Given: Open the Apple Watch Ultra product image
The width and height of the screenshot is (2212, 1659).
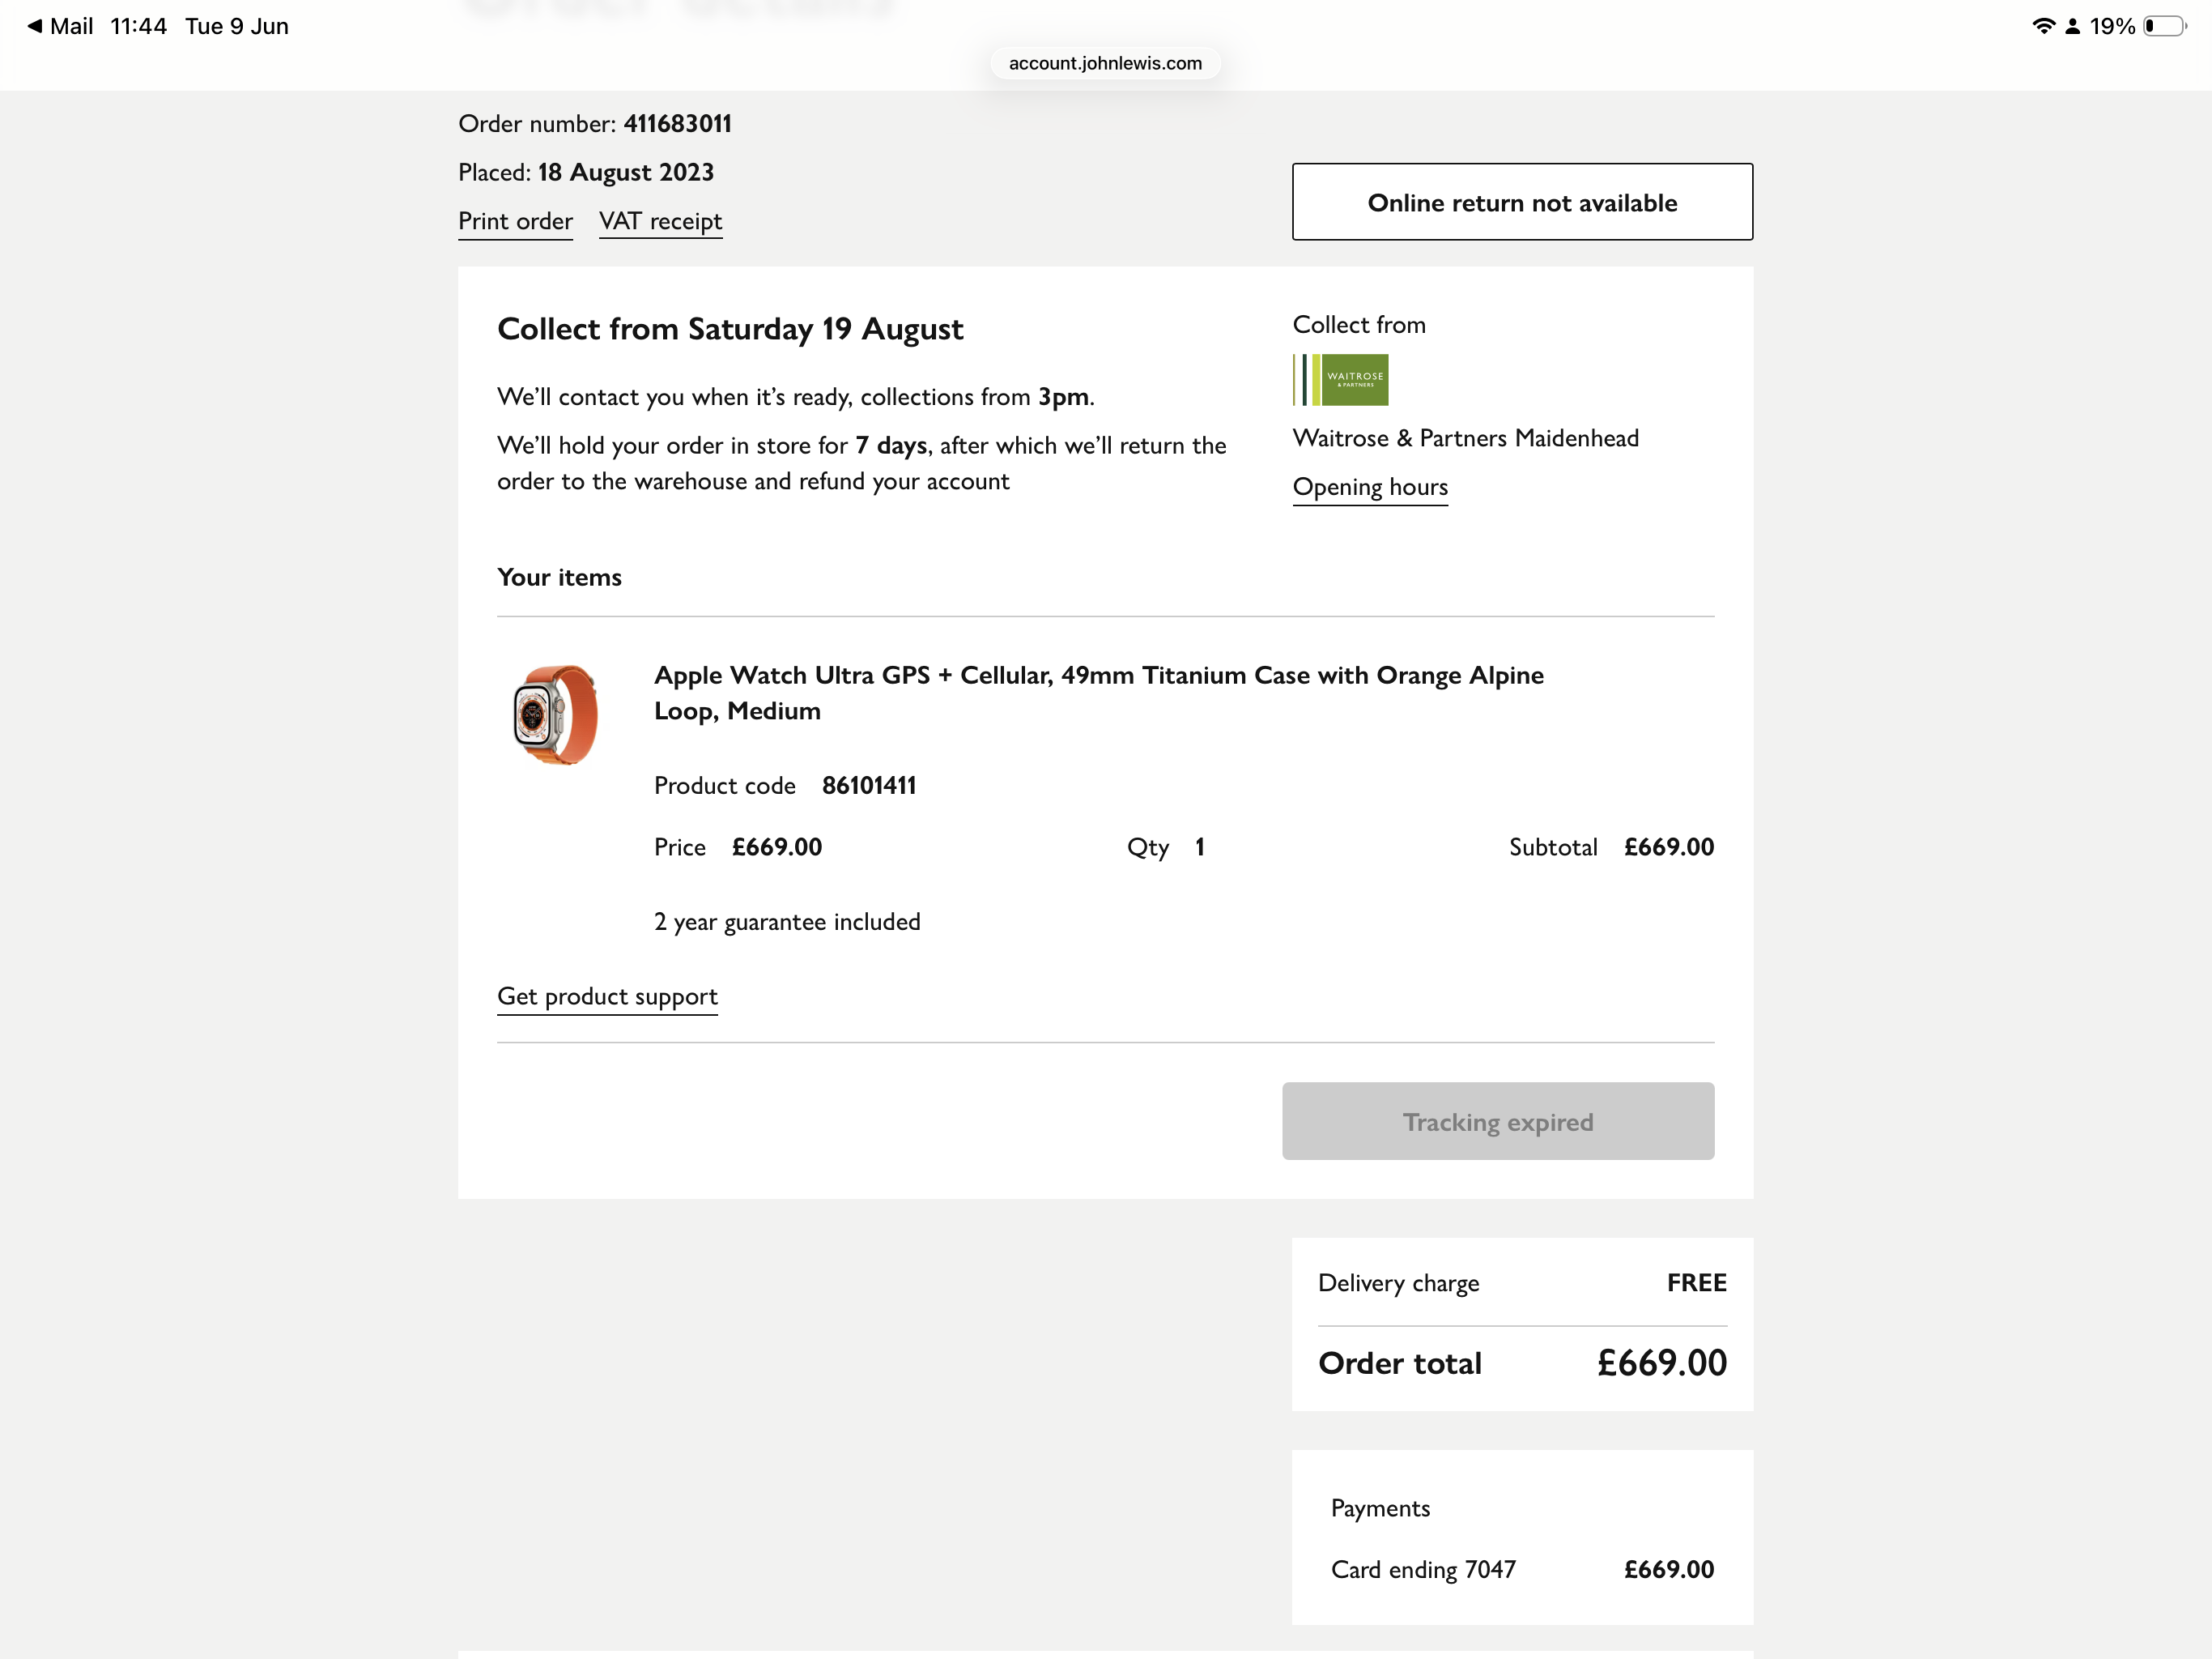Looking at the screenshot, I should (555, 714).
